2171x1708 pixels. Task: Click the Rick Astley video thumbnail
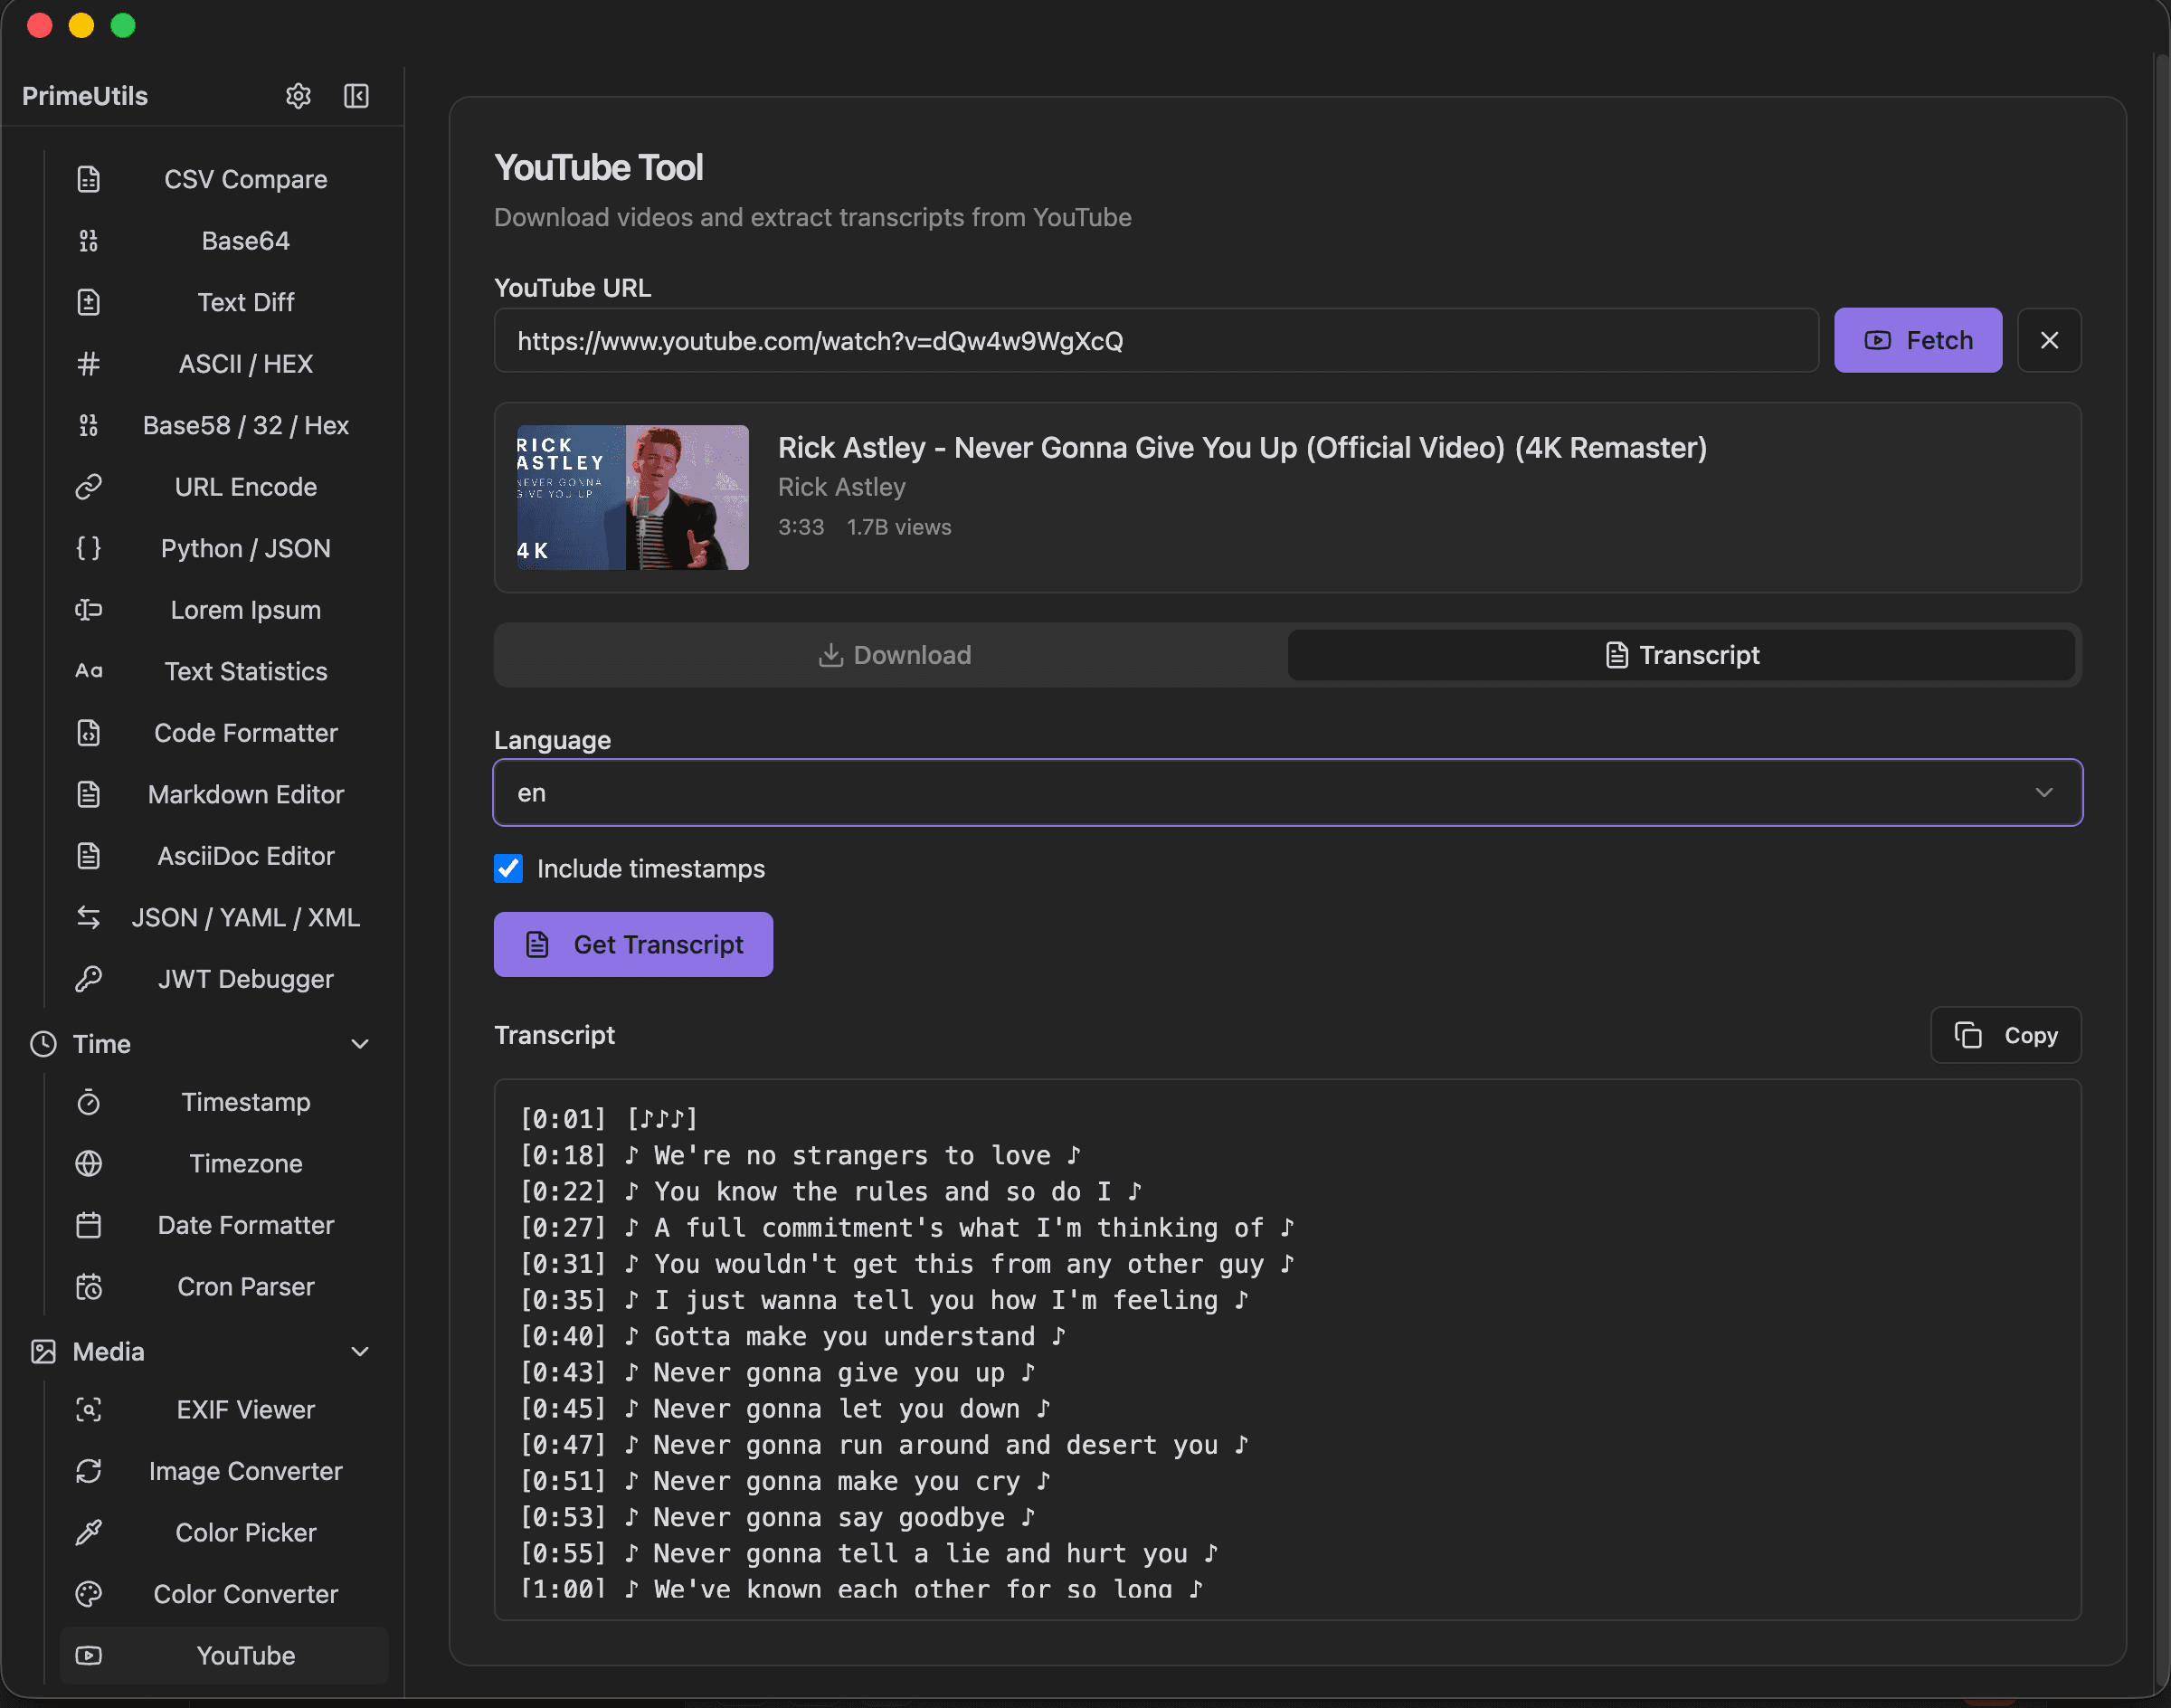631,497
